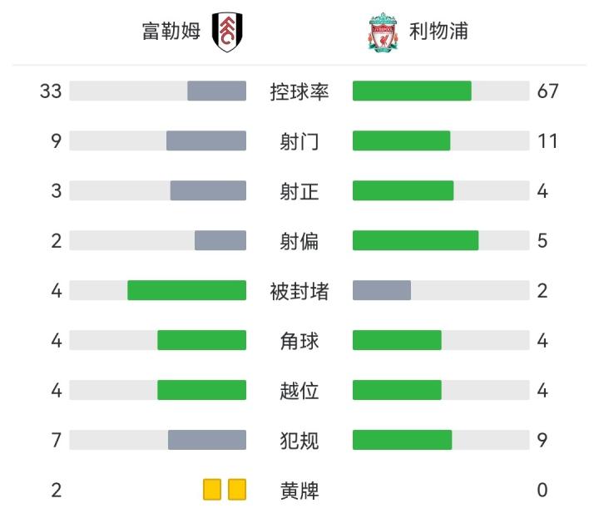Image resolution: width=599 pixels, height=513 pixels.
Task: Click Fulham's gray 犯规 fouls bar
Action: pos(207,440)
